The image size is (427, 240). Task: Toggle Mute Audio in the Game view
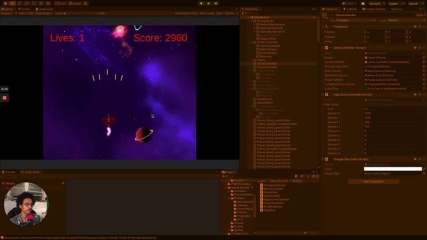click(x=207, y=13)
